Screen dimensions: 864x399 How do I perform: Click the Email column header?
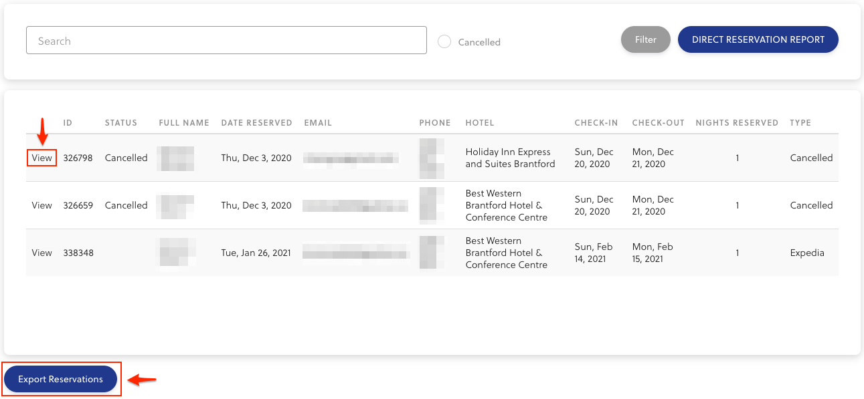point(318,123)
